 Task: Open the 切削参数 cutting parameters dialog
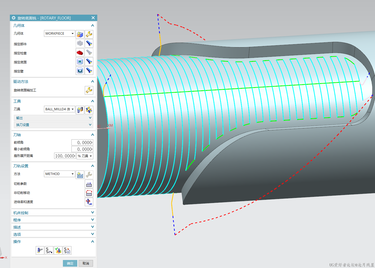[89, 184]
